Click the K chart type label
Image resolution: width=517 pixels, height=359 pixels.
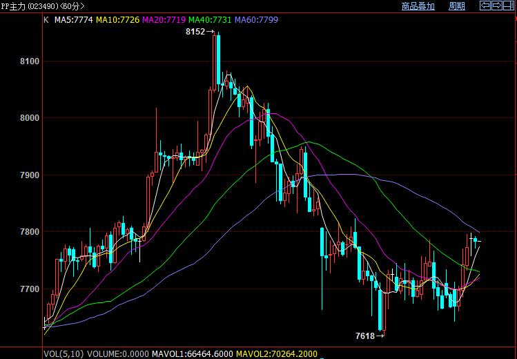click(46, 20)
